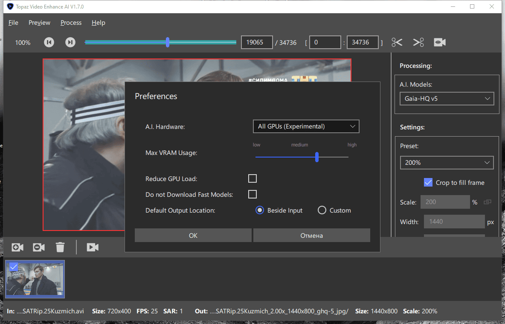Click the Scale 200 input field
Screen dimensions: 505x324
coord(445,202)
